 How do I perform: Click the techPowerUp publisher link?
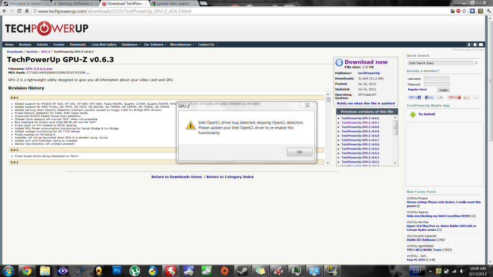coord(369,73)
